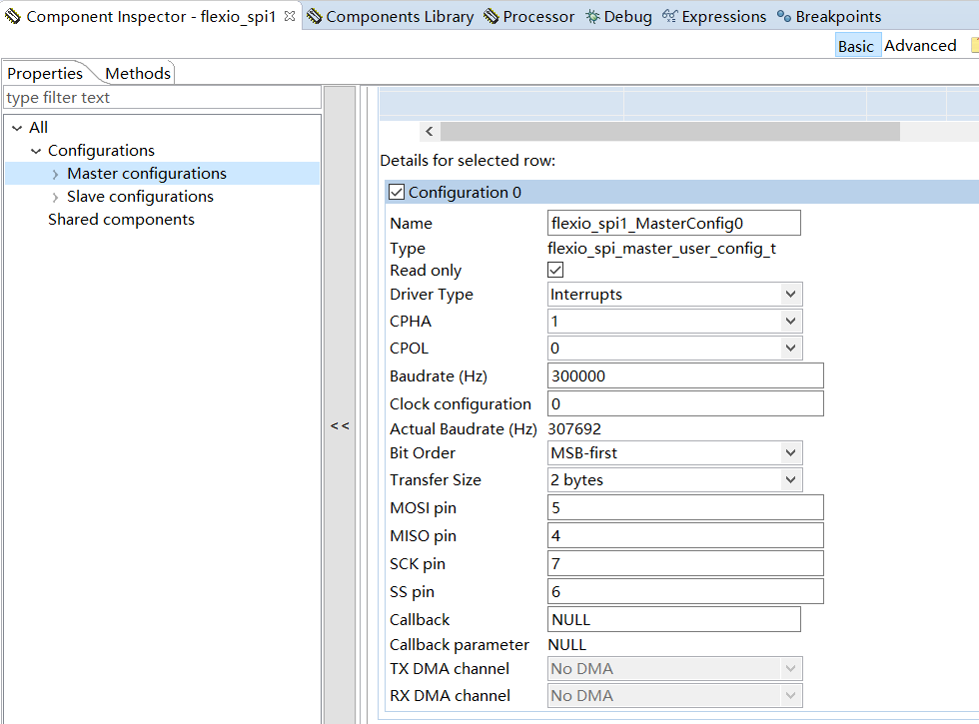Toggle the Configuration 0 checkbox
The width and height of the screenshot is (979, 724).
pos(397,193)
